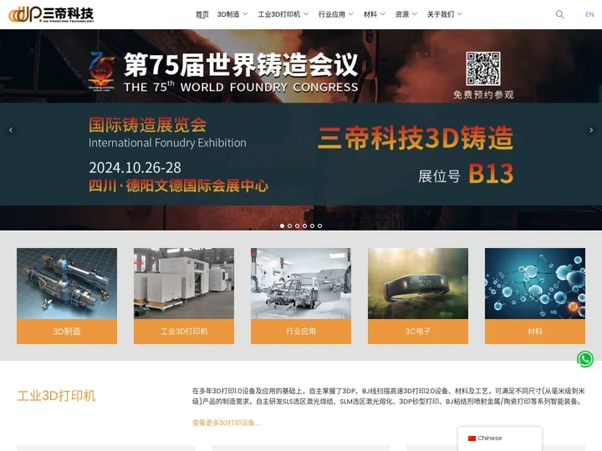Image resolution: width=602 pixels, height=451 pixels.
Task: Select sixth carousel dot indicator
Action: (319, 225)
